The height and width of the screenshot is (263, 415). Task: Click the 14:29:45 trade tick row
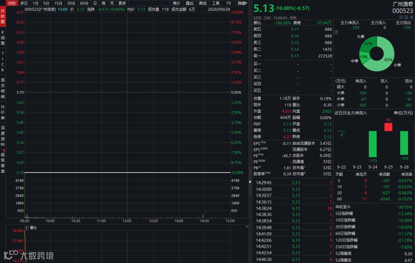pos(293,183)
